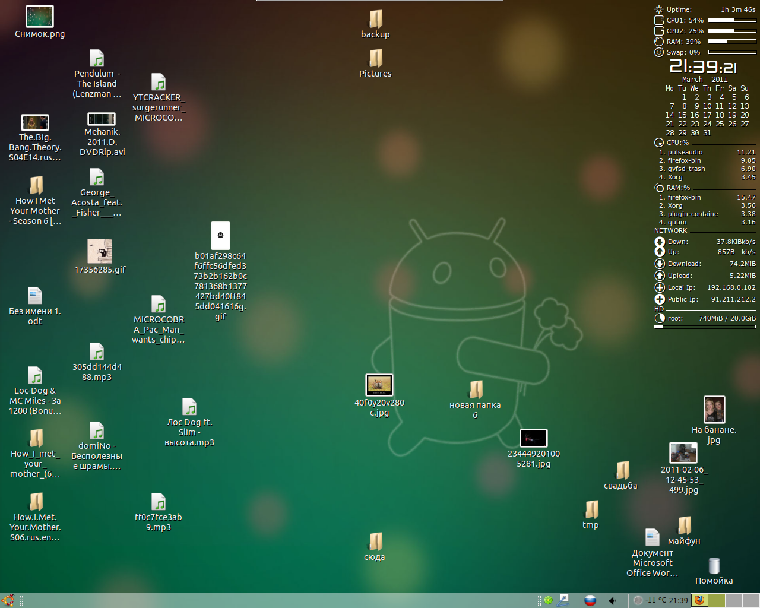Open the network connection tray icon
The width and height of the screenshot is (760, 608).
point(563,600)
